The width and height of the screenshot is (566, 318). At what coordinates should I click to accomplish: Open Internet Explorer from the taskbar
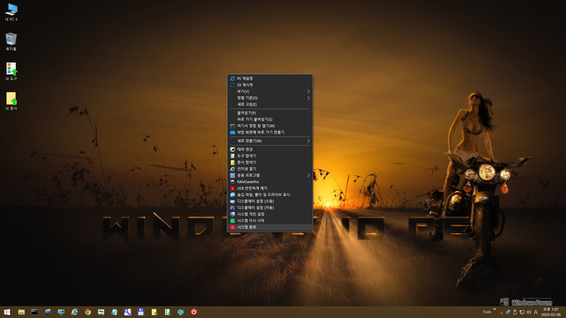click(x=74, y=312)
